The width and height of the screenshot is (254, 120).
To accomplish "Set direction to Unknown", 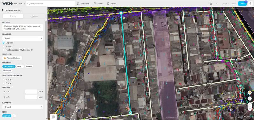I will (x=7, y=70).
